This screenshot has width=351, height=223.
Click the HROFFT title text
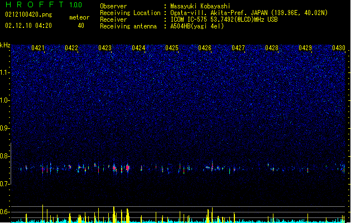point(35,4)
